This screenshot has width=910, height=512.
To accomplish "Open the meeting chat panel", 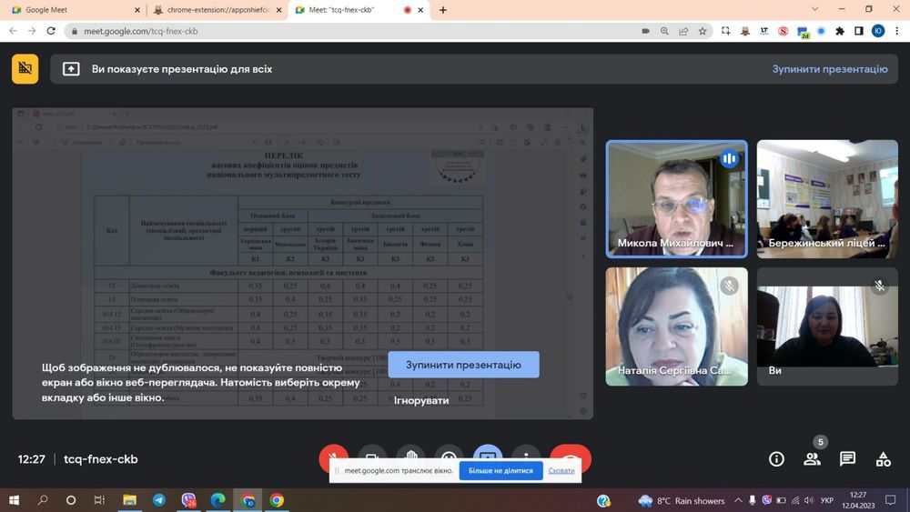I will 847,459.
